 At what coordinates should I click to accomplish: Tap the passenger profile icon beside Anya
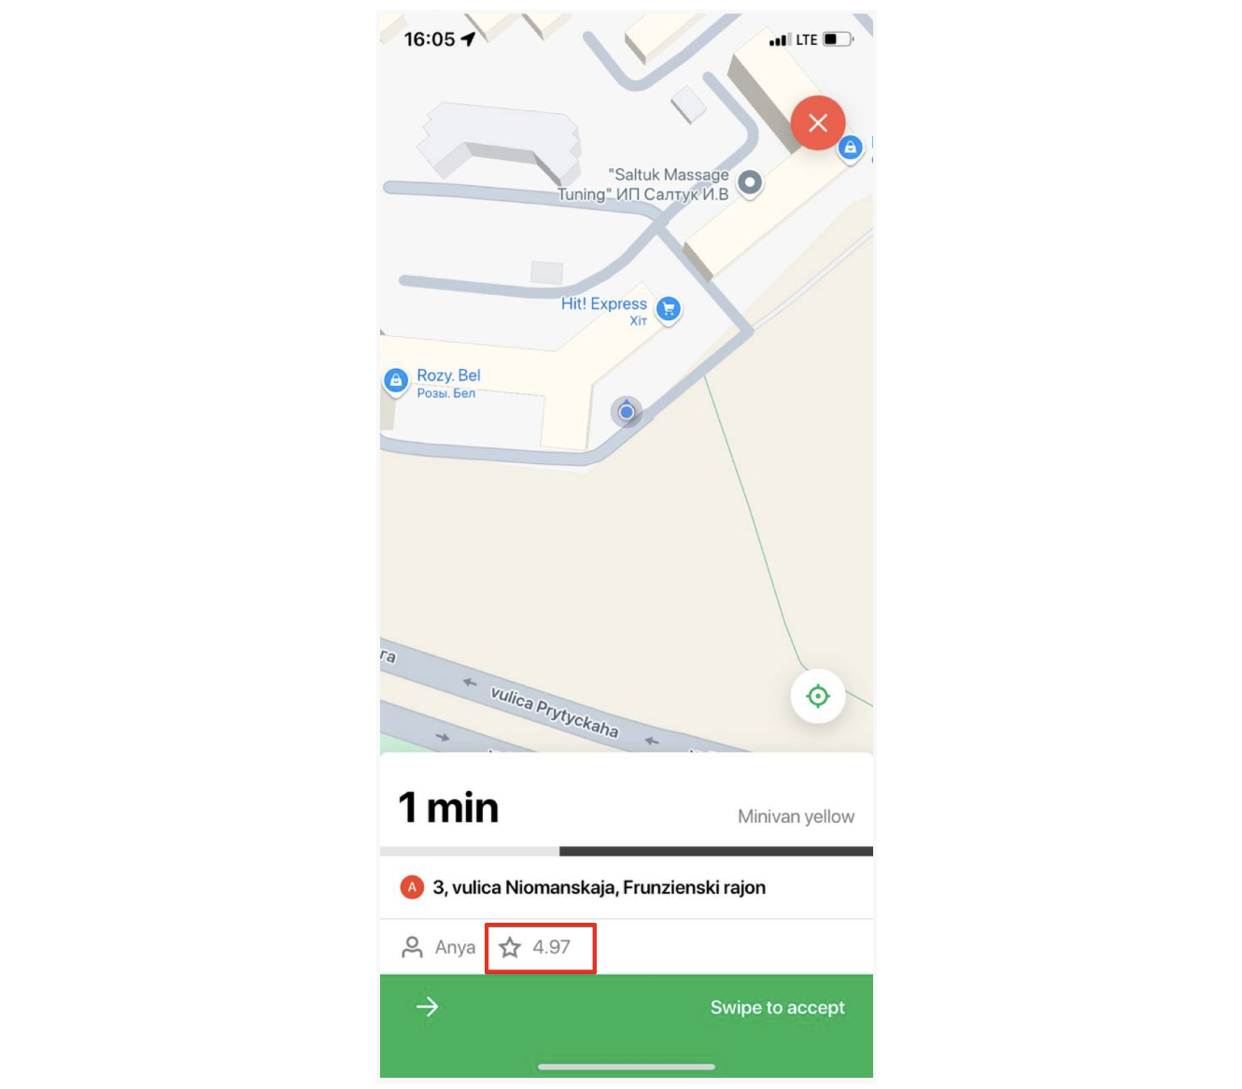coord(412,947)
